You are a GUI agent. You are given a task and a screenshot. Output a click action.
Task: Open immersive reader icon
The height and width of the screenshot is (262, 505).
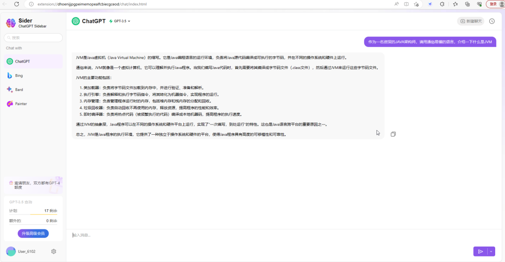(x=406, y=4)
